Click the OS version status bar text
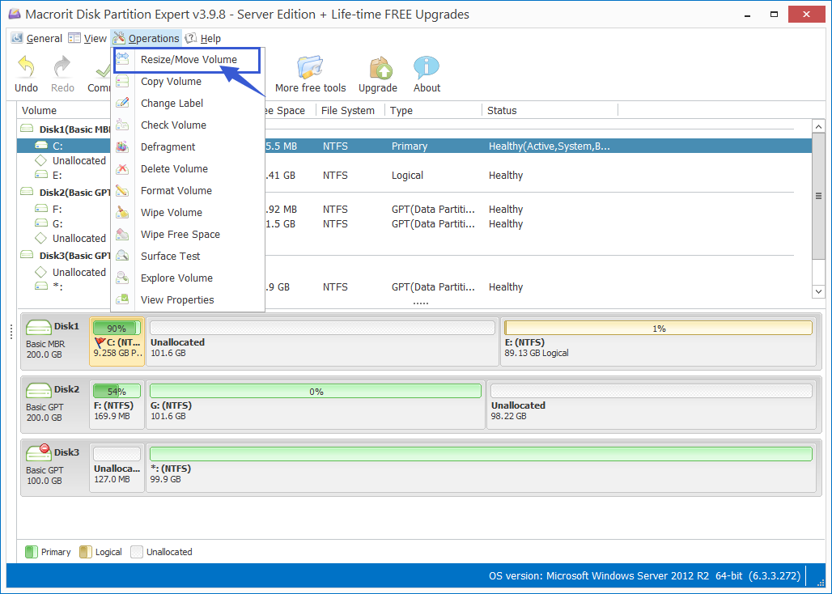 [645, 575]
